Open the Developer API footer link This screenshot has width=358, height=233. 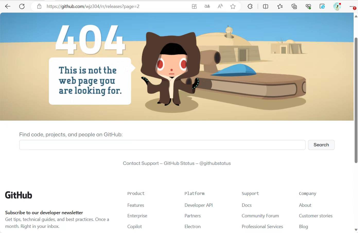click(198, 205)
